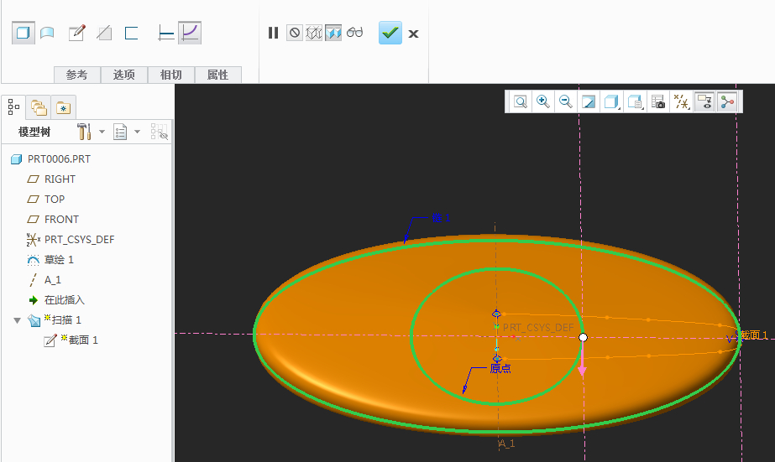This screenshot has width=775, height=462.
Task: Open the datum display filters icon
Action: pyautogui.click(x=682, y=101)
